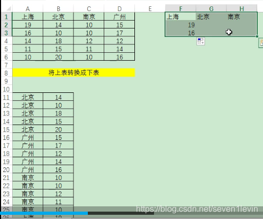Click cell A1 with text 上海

(28, 17)
